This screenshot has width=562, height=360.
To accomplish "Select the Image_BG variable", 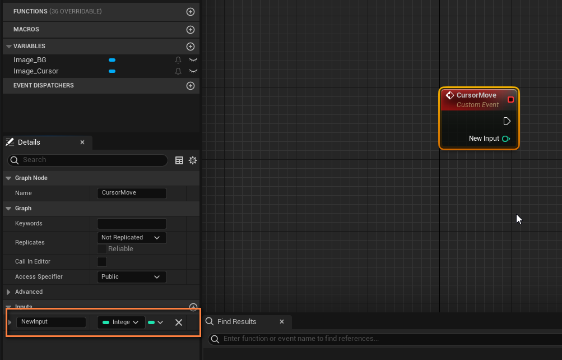I will (30, 60).
